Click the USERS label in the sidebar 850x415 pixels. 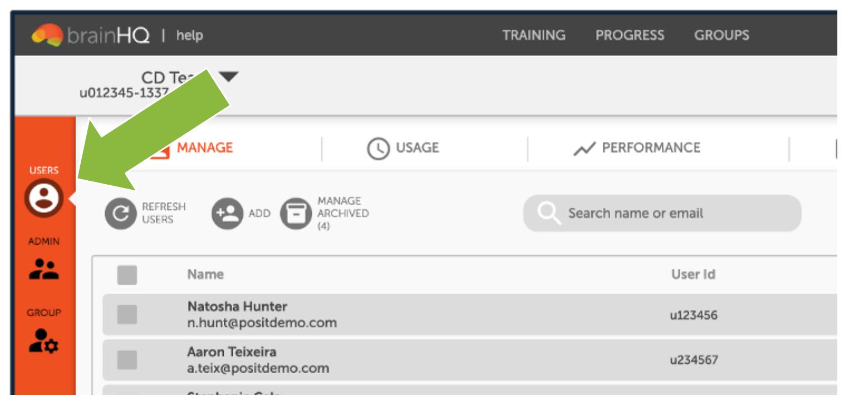coord(43,170)
